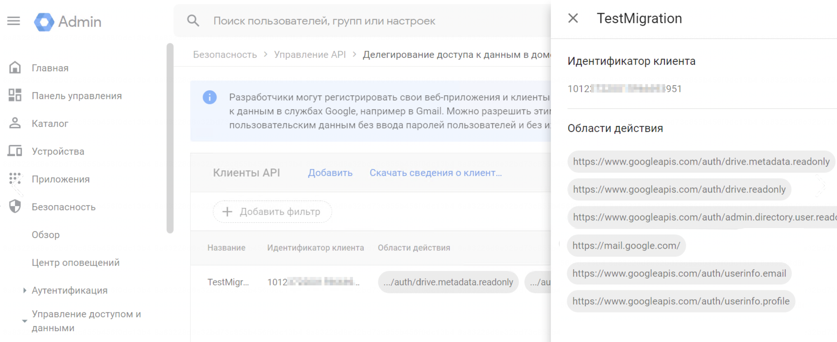837x342 pixels.
Task: Click the Apps grid icon
Action: (x=15, y=179)
